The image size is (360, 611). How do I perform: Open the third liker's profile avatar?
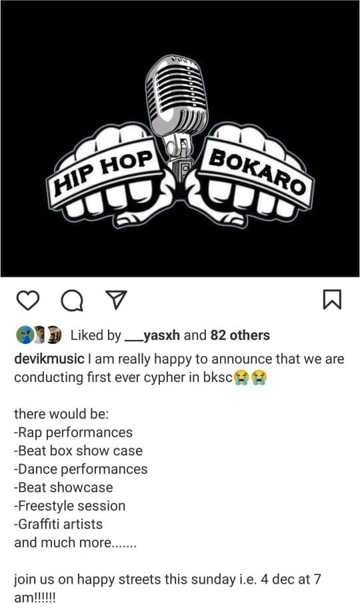pyautogui.click(x=54, y=335)
